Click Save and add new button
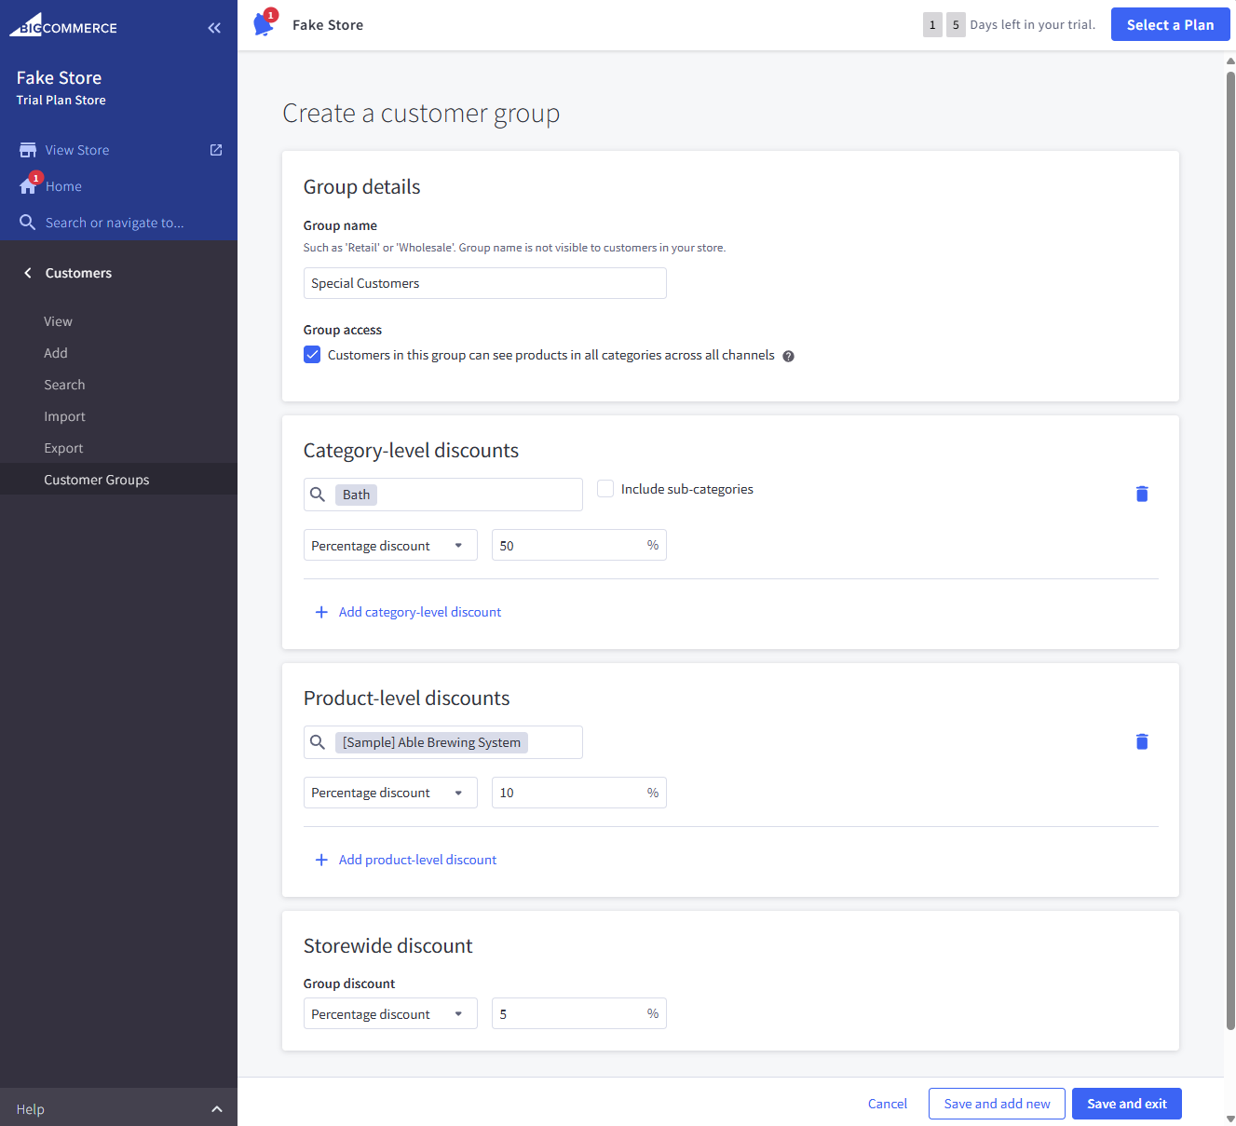Screen dimensions: 1236x1126 (997, 1104)
